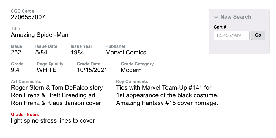Click the issue date 5/84

[x=41, y=53]
